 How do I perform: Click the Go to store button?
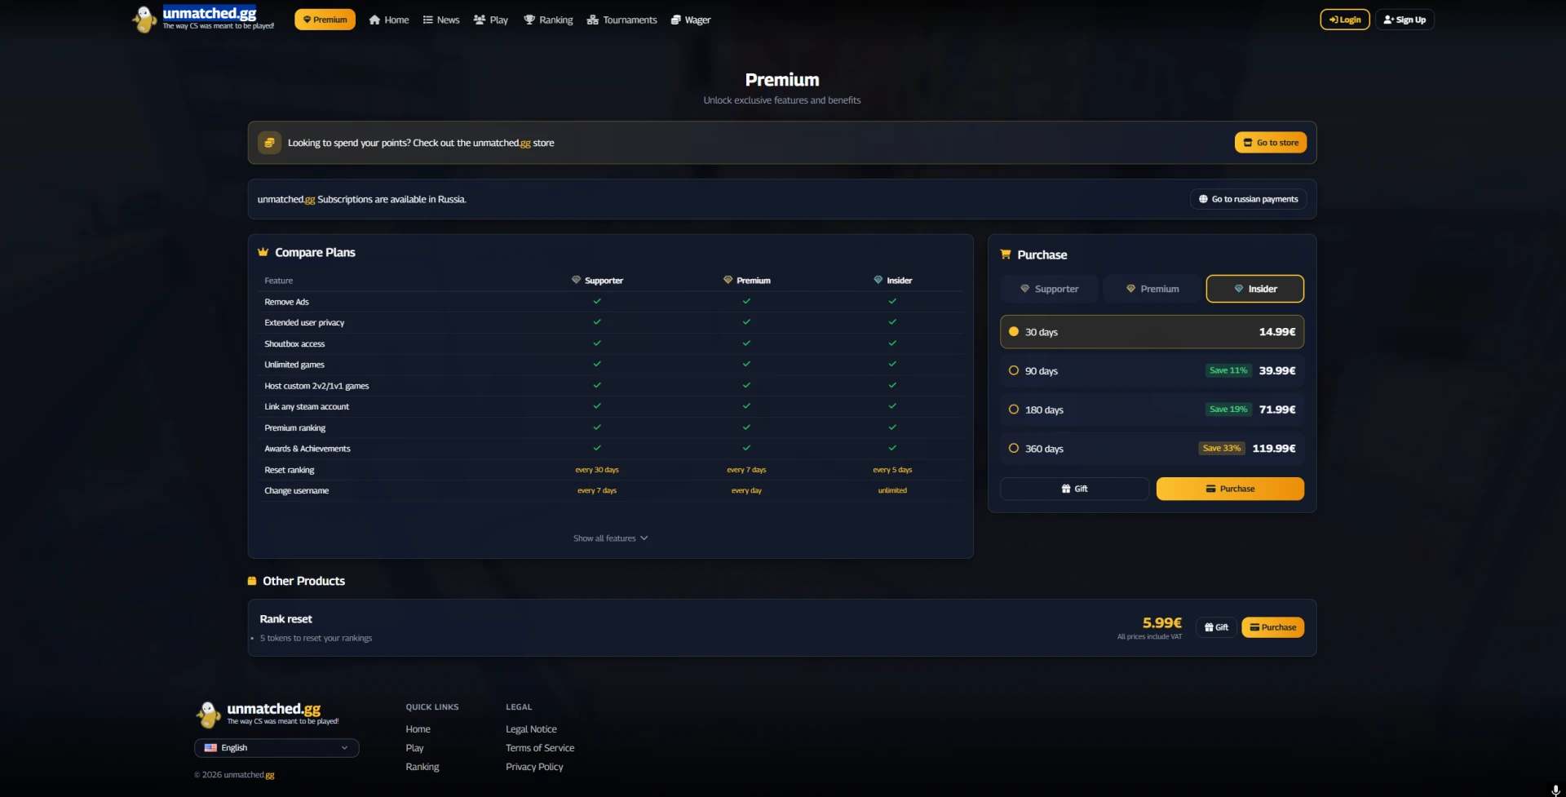click(x=1271, y=143)
